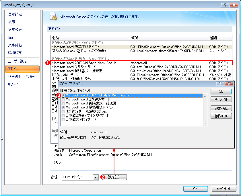Open 基本設定 category in Word options

tap(15, 14)
